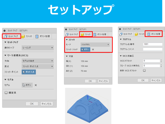Select セットアップ tab in middle dialog
Image resolution: width=165 pixels, height=124 pixels.
tap(72, 34)
